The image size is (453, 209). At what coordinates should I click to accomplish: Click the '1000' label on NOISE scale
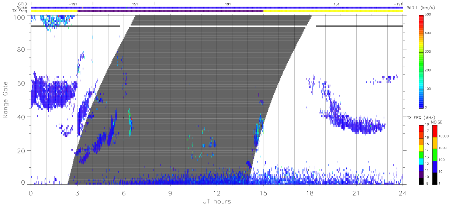(x=443, y=148)
